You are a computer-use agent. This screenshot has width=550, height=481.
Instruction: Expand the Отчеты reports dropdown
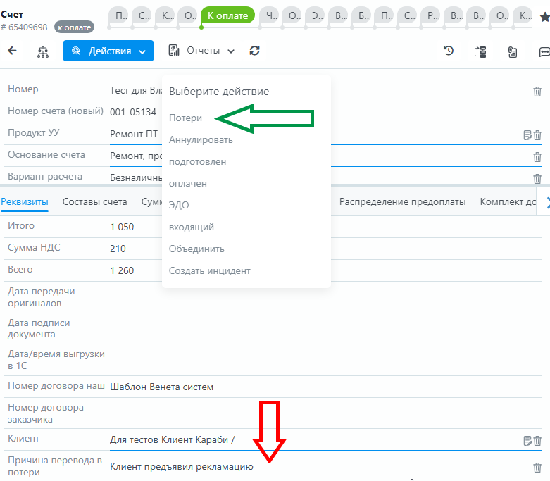pos(201,51)
